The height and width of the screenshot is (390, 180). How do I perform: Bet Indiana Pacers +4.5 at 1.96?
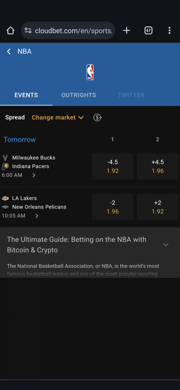[x=158, y=167]
